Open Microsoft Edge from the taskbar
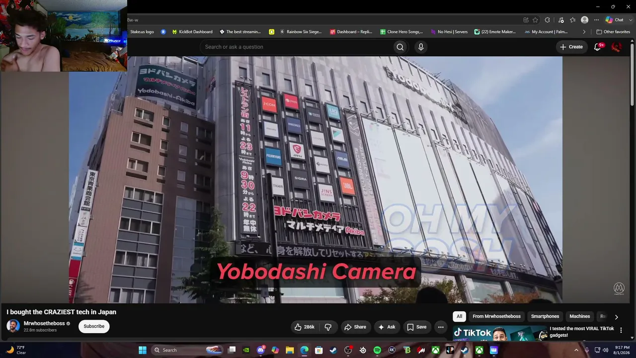636x358 pixels. (x=304, y=350)
